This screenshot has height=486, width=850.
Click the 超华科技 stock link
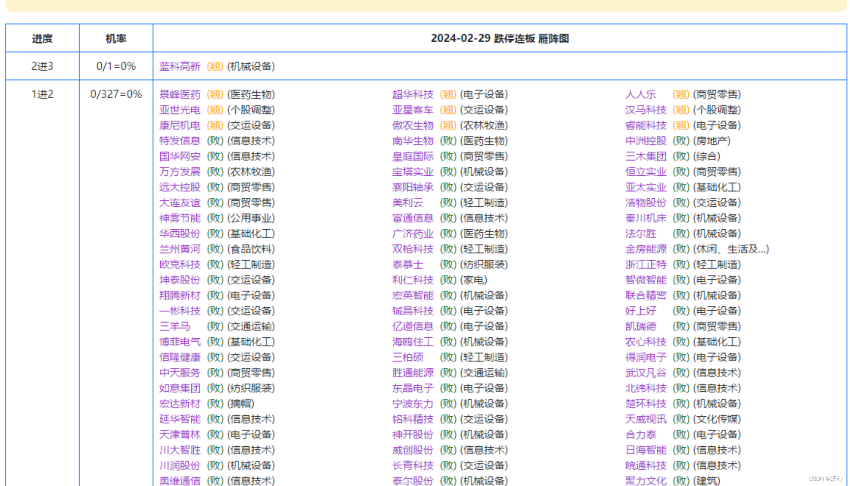(413, 94)
